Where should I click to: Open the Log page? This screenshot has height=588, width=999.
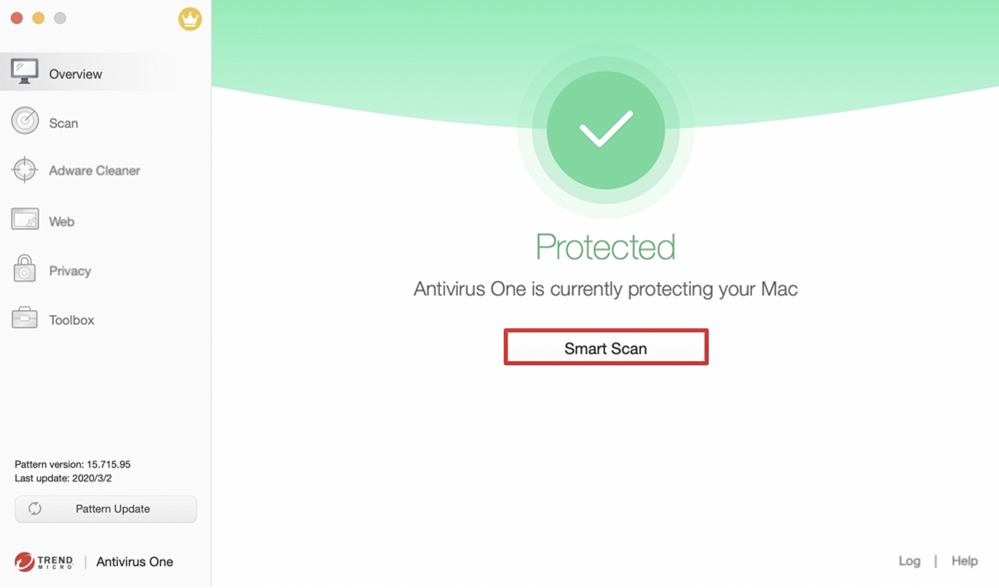[x=909, y=561]
